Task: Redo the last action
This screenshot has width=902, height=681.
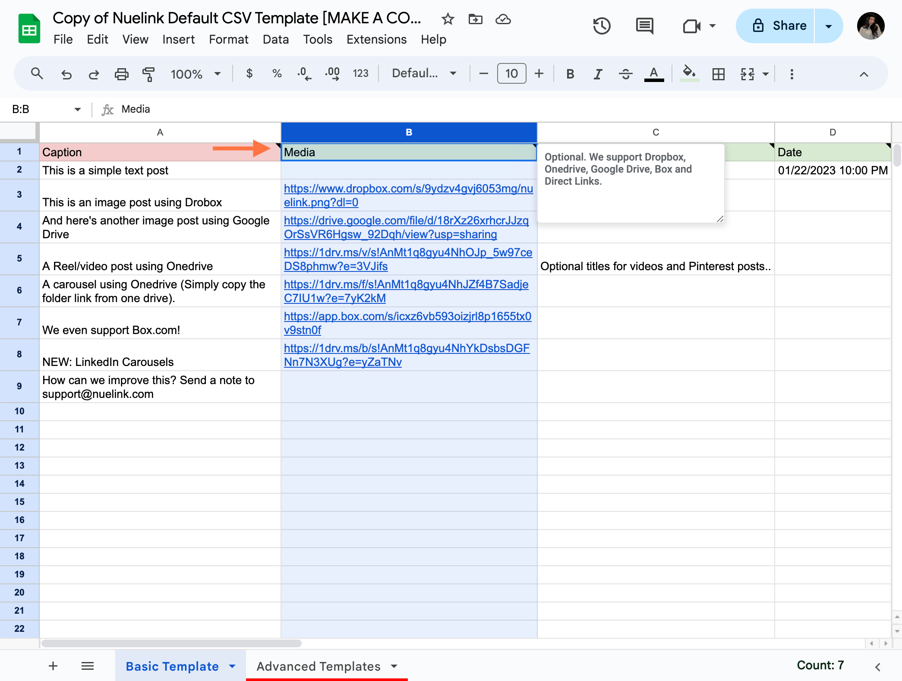Action: click(x=94, y=74)
